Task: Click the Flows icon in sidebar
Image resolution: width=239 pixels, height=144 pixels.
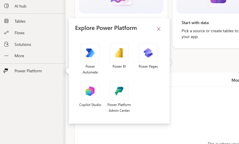Action: coord(6,33)
